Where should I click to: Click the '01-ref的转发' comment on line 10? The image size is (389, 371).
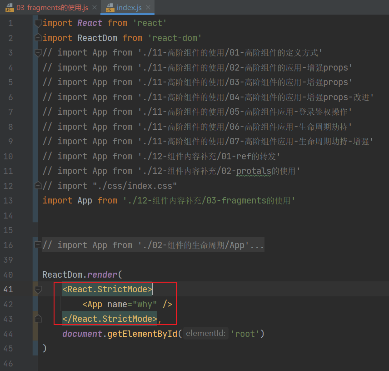[248, 157]
